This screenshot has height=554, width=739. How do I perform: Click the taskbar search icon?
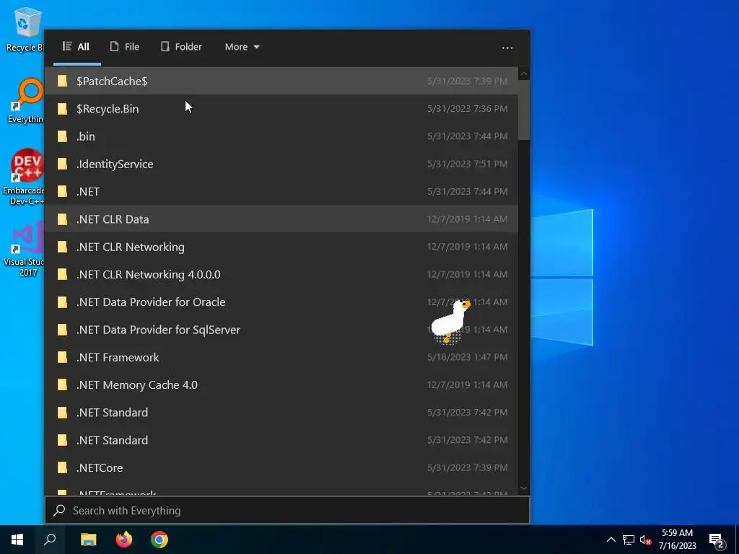pos(50,540)
